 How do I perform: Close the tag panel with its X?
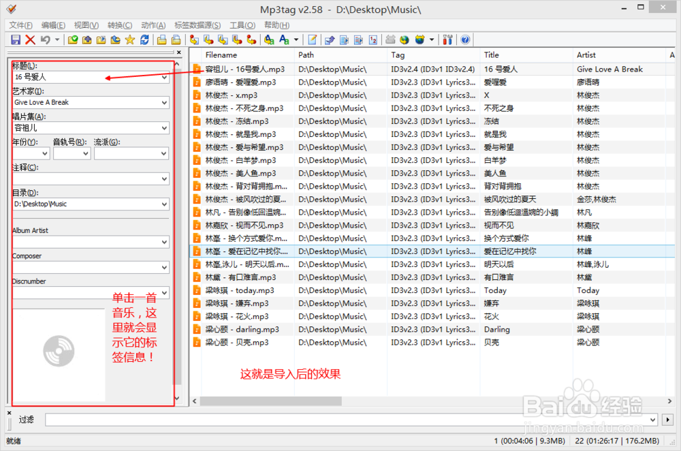pos(179,52)
